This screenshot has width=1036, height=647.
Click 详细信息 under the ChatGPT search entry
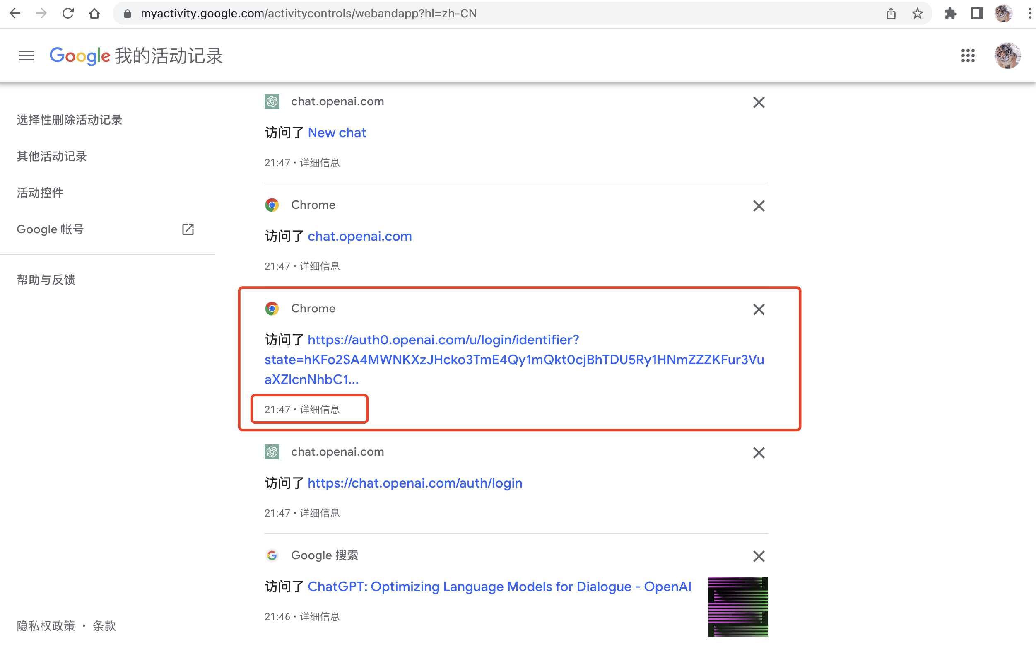pyautogui.click(x=320, y=617)
